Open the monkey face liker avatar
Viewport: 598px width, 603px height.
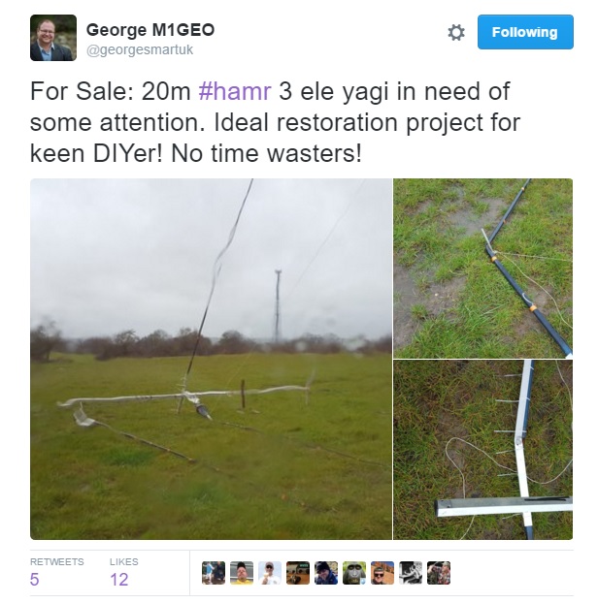point(354,573)
